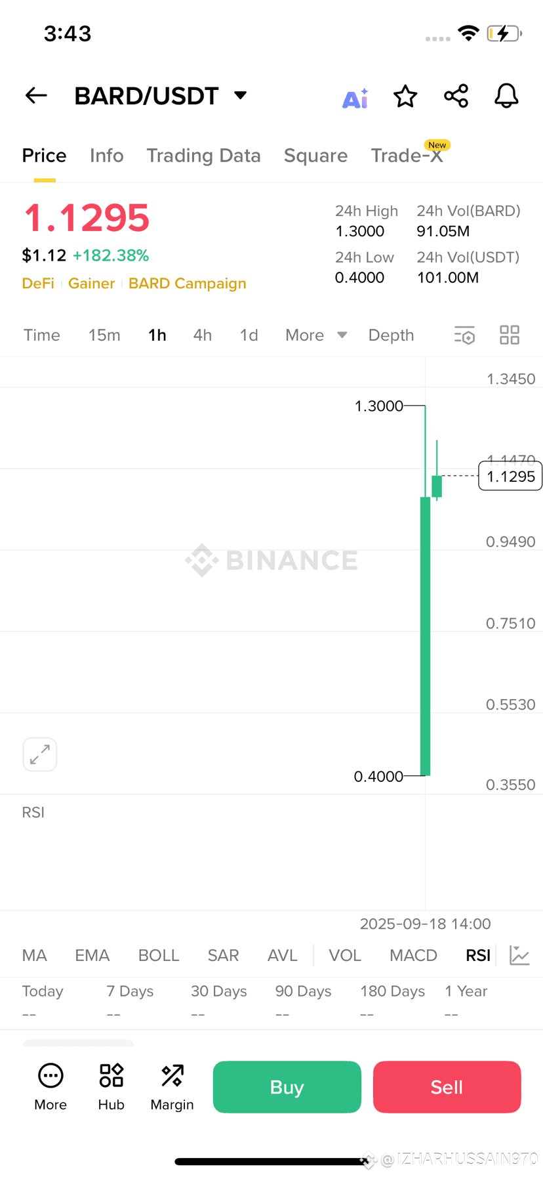543x1177 pixels.
Task: Toggle the RSI indicator
Action: 478,955
